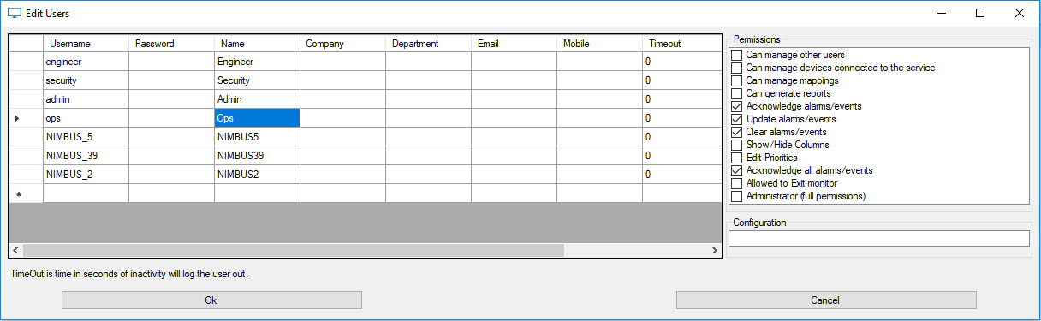This screenshot has width=1041, height=321.
Task: Click the Edit Users window monitor icon
Action: coord(14,14)
